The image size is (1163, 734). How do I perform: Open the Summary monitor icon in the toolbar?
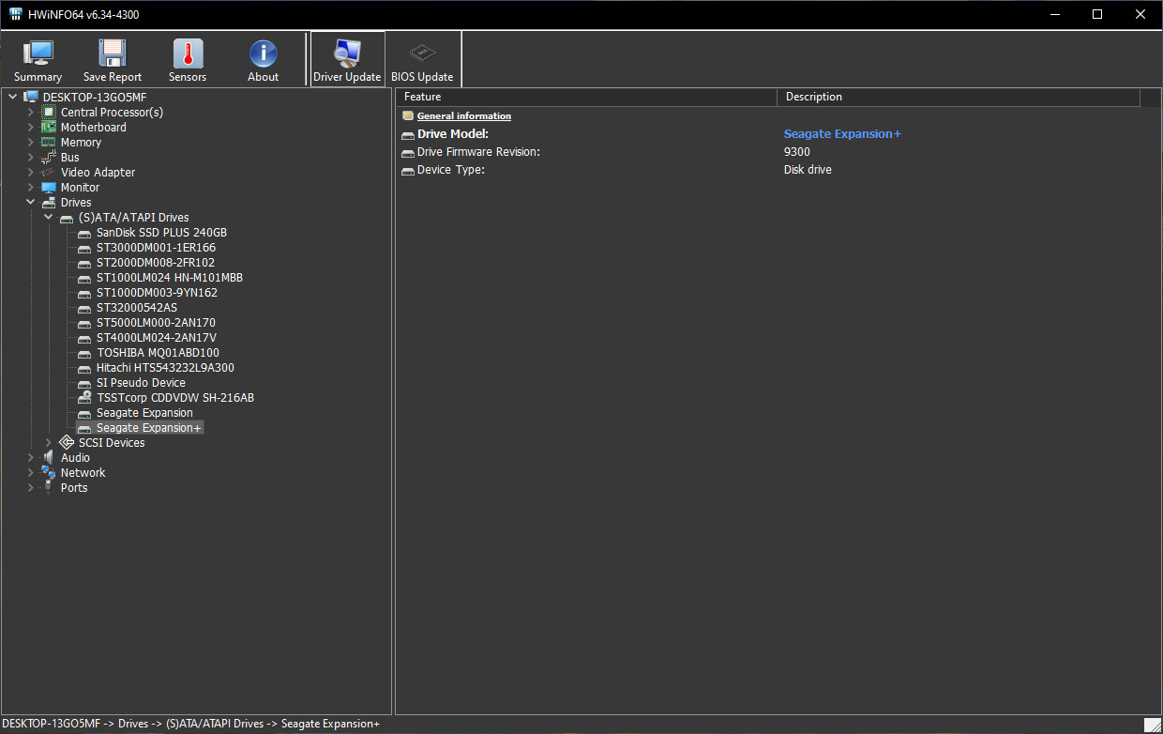pyautogui.click(x=38, y=53)
